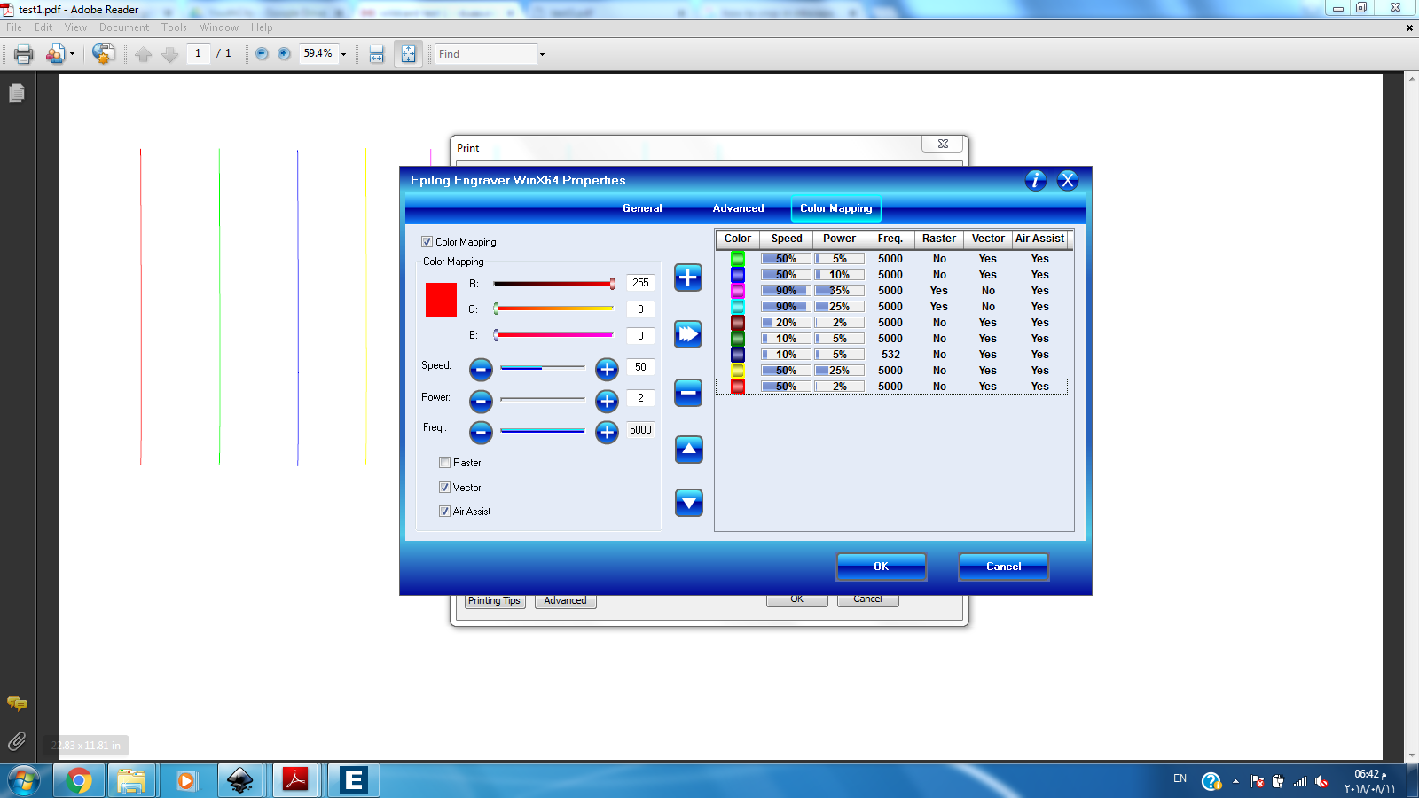1419x798 pixels.
Task: Click the blue slider track
Action: (553, 335)
